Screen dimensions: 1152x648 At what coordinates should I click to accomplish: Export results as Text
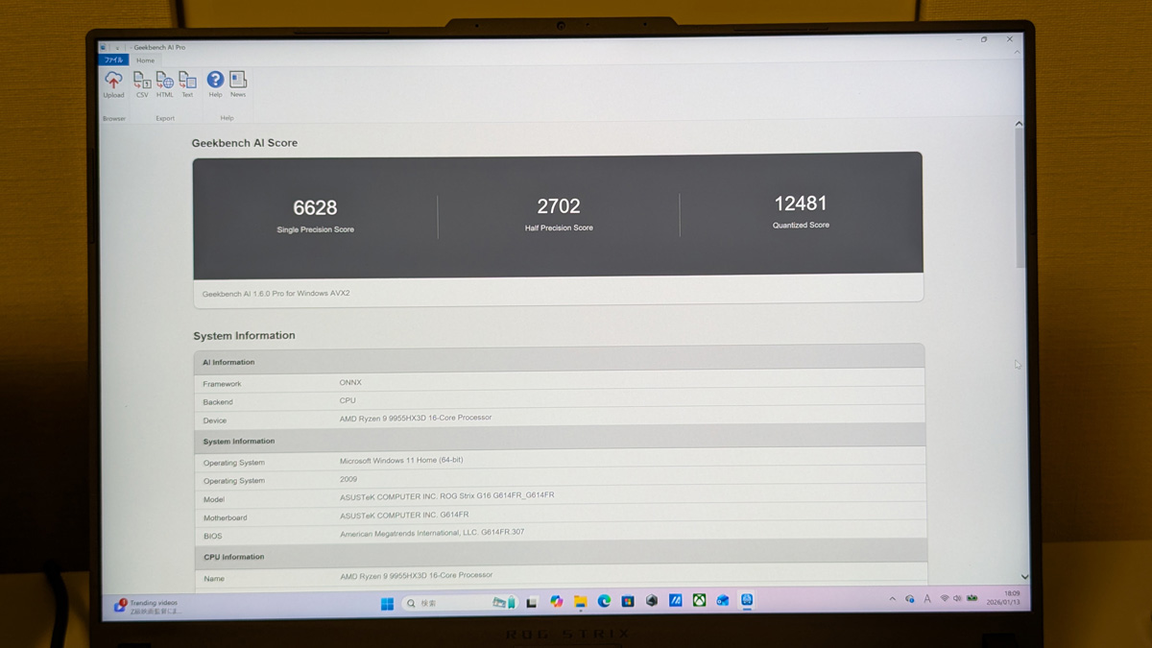click(187, 84)
